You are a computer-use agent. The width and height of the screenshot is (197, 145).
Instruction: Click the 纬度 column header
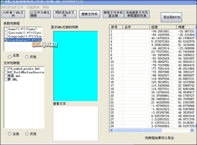[186, 27]
